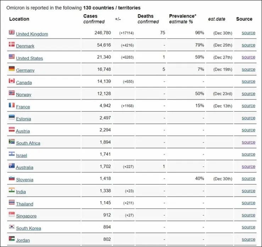Open the source link for Denmark
This screenshot has width=262, height=247.
pyautogui.click(x=249, y=45)
